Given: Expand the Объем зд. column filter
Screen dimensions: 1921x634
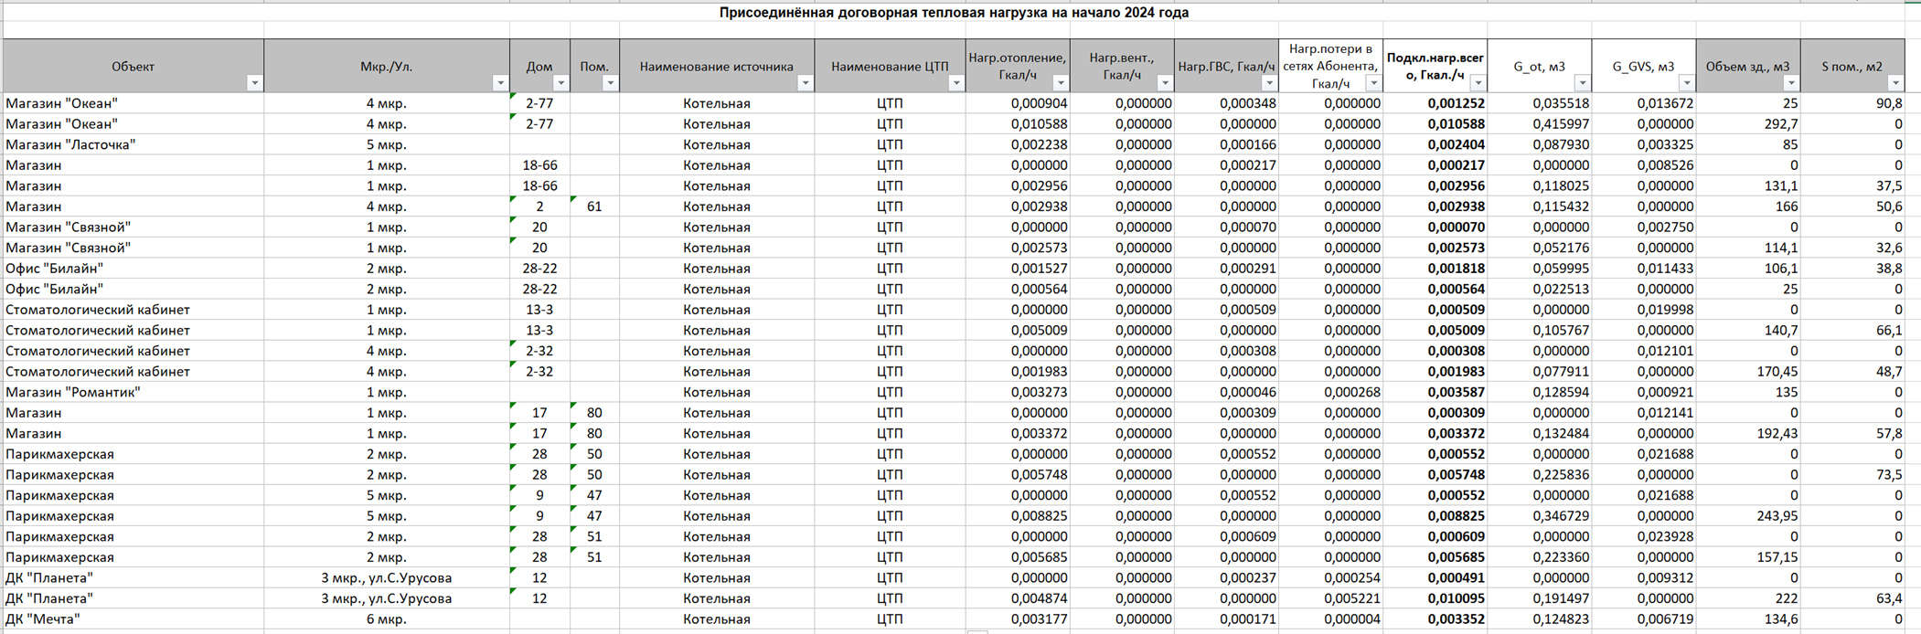Looking at the screenshot, I should (x=1789, y=83).
